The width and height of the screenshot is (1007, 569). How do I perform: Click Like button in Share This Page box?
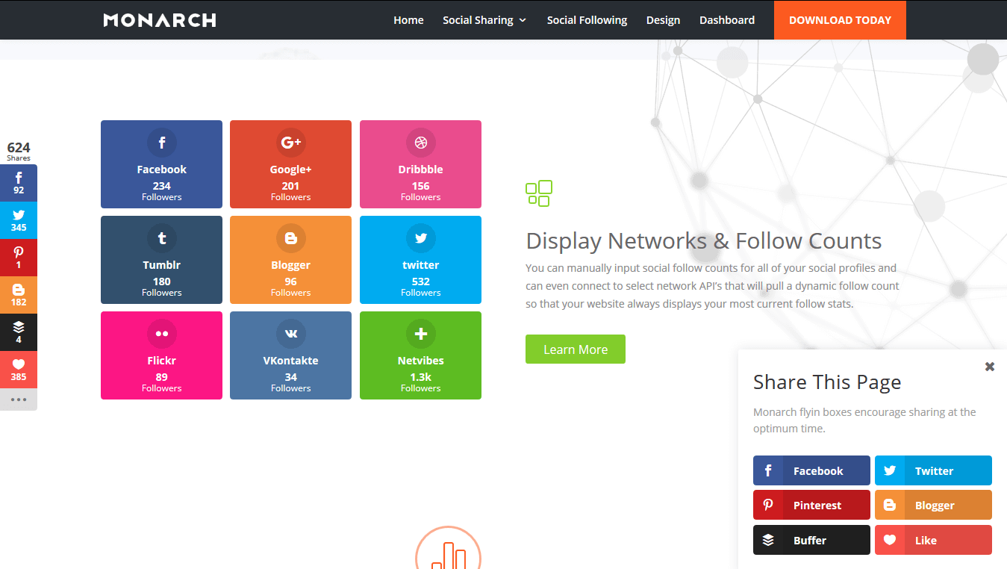(933, 540)
